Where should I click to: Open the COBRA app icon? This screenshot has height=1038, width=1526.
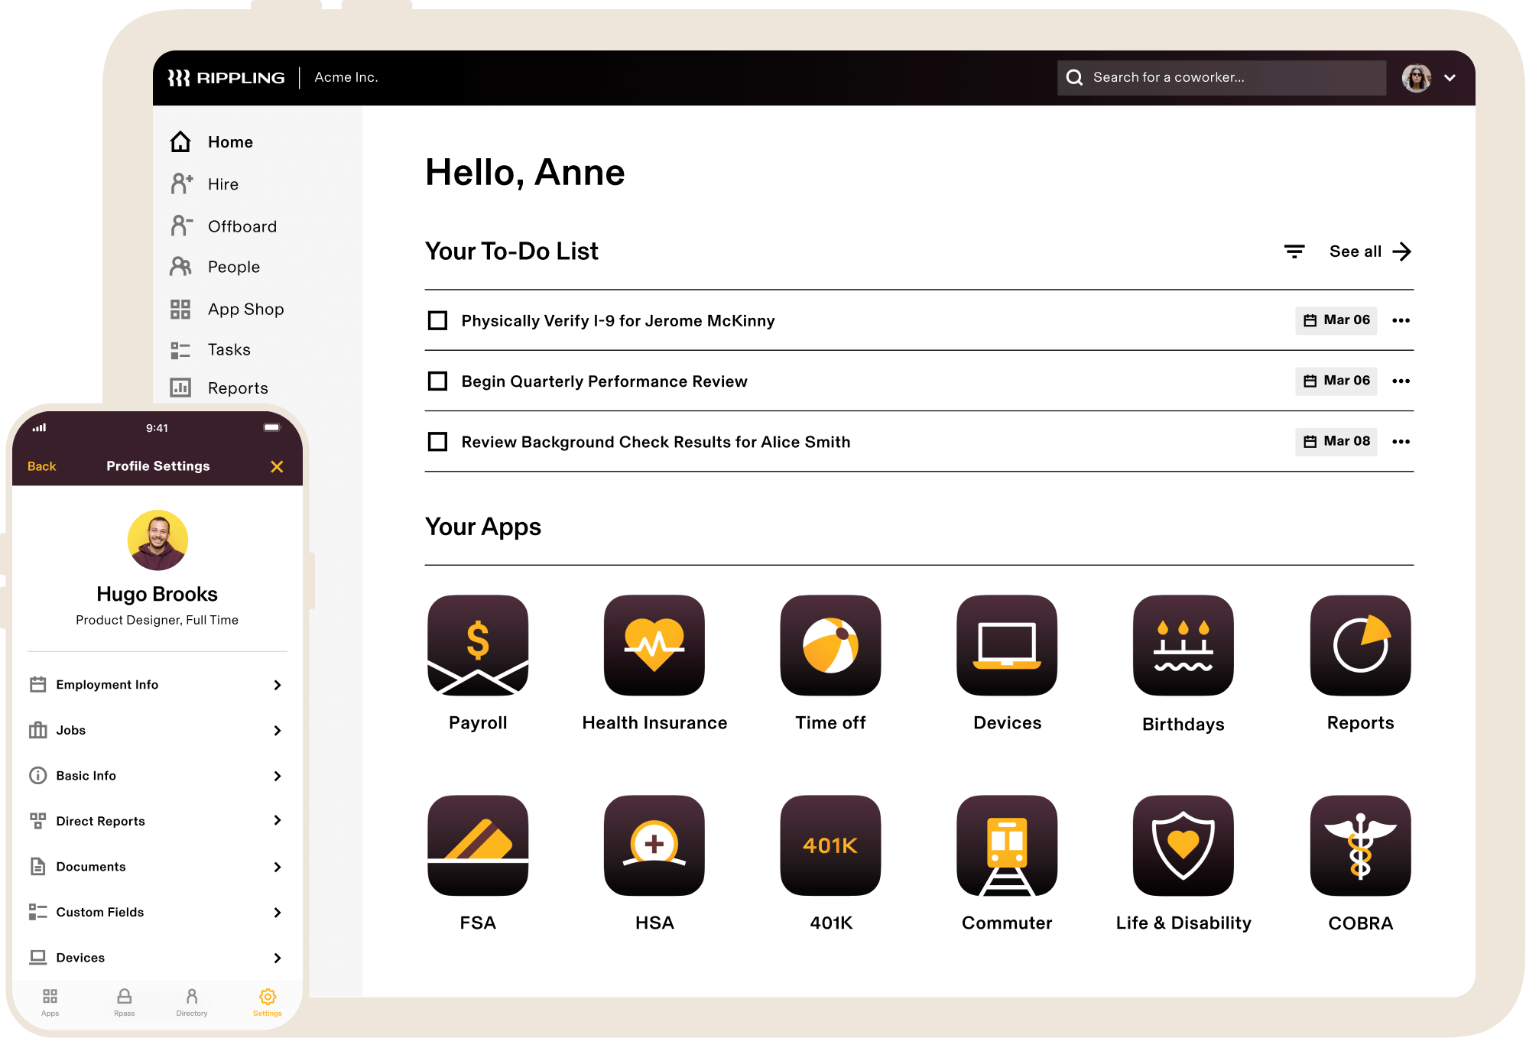[x=1359, y=845]
